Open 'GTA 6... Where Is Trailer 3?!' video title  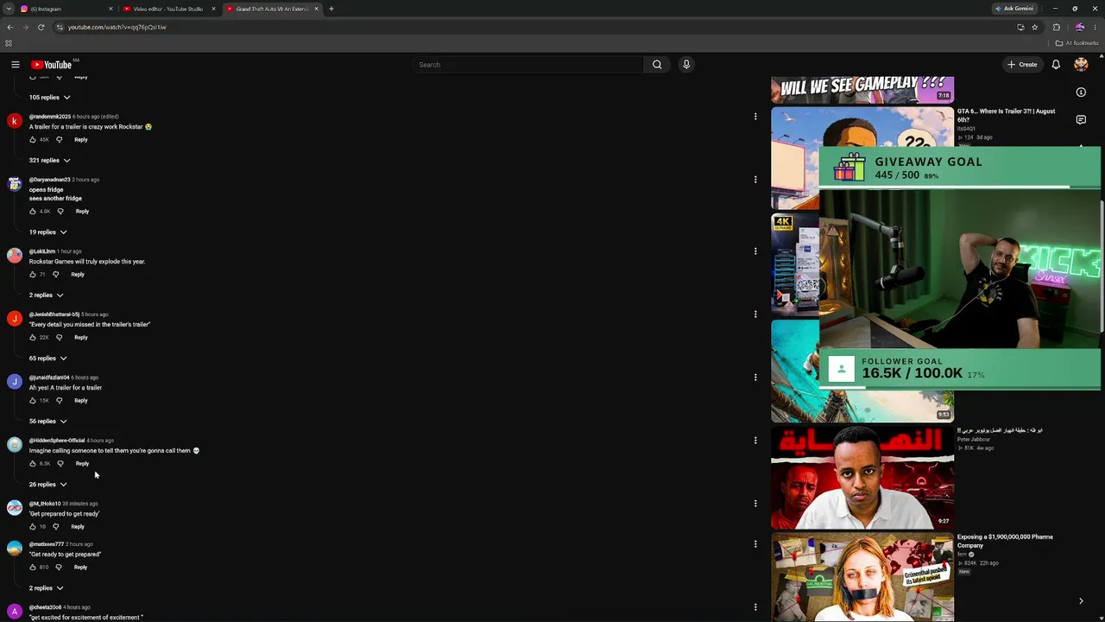point(1007,115)
